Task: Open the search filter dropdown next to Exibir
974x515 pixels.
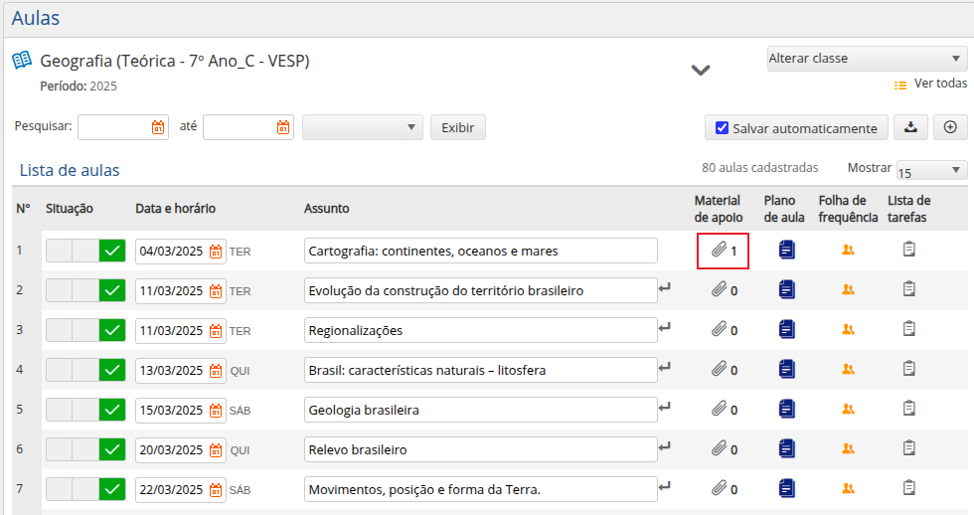Action: tap(363, 127)
